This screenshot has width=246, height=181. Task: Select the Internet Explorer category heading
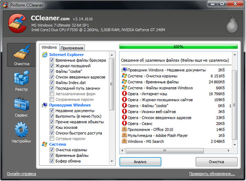66,55
